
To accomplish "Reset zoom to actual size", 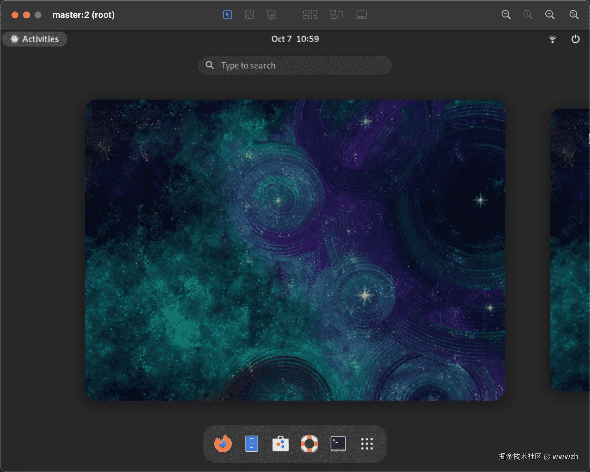I will tap(528, 15).
